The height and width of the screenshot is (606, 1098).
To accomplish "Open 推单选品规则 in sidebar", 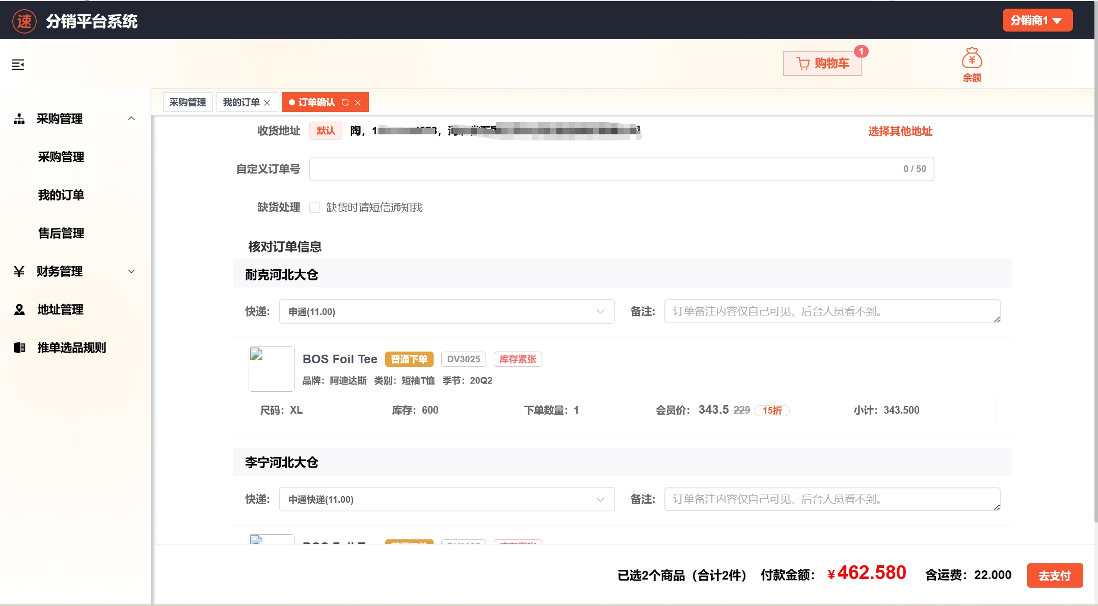I will coord(71,348).
